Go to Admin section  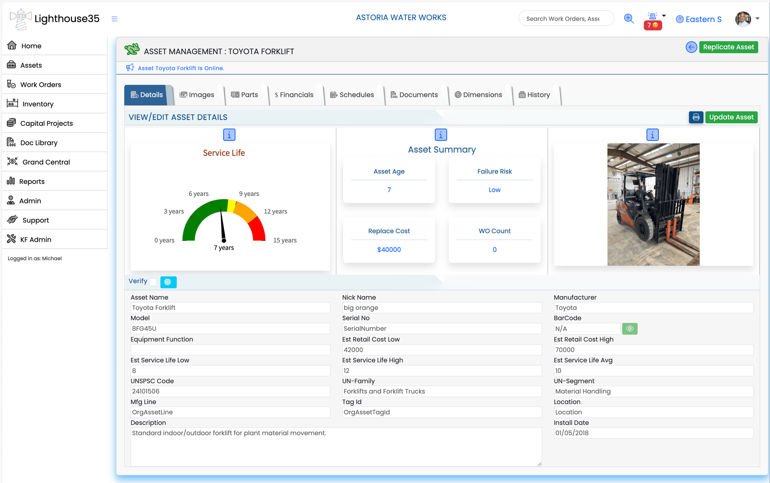54,201
